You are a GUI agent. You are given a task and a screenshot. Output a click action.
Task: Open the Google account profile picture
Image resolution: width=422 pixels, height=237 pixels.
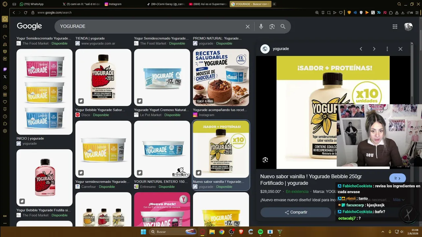(408, 27)
